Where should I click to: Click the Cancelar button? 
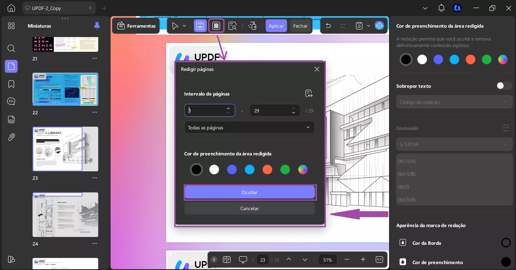click(250, 209)
